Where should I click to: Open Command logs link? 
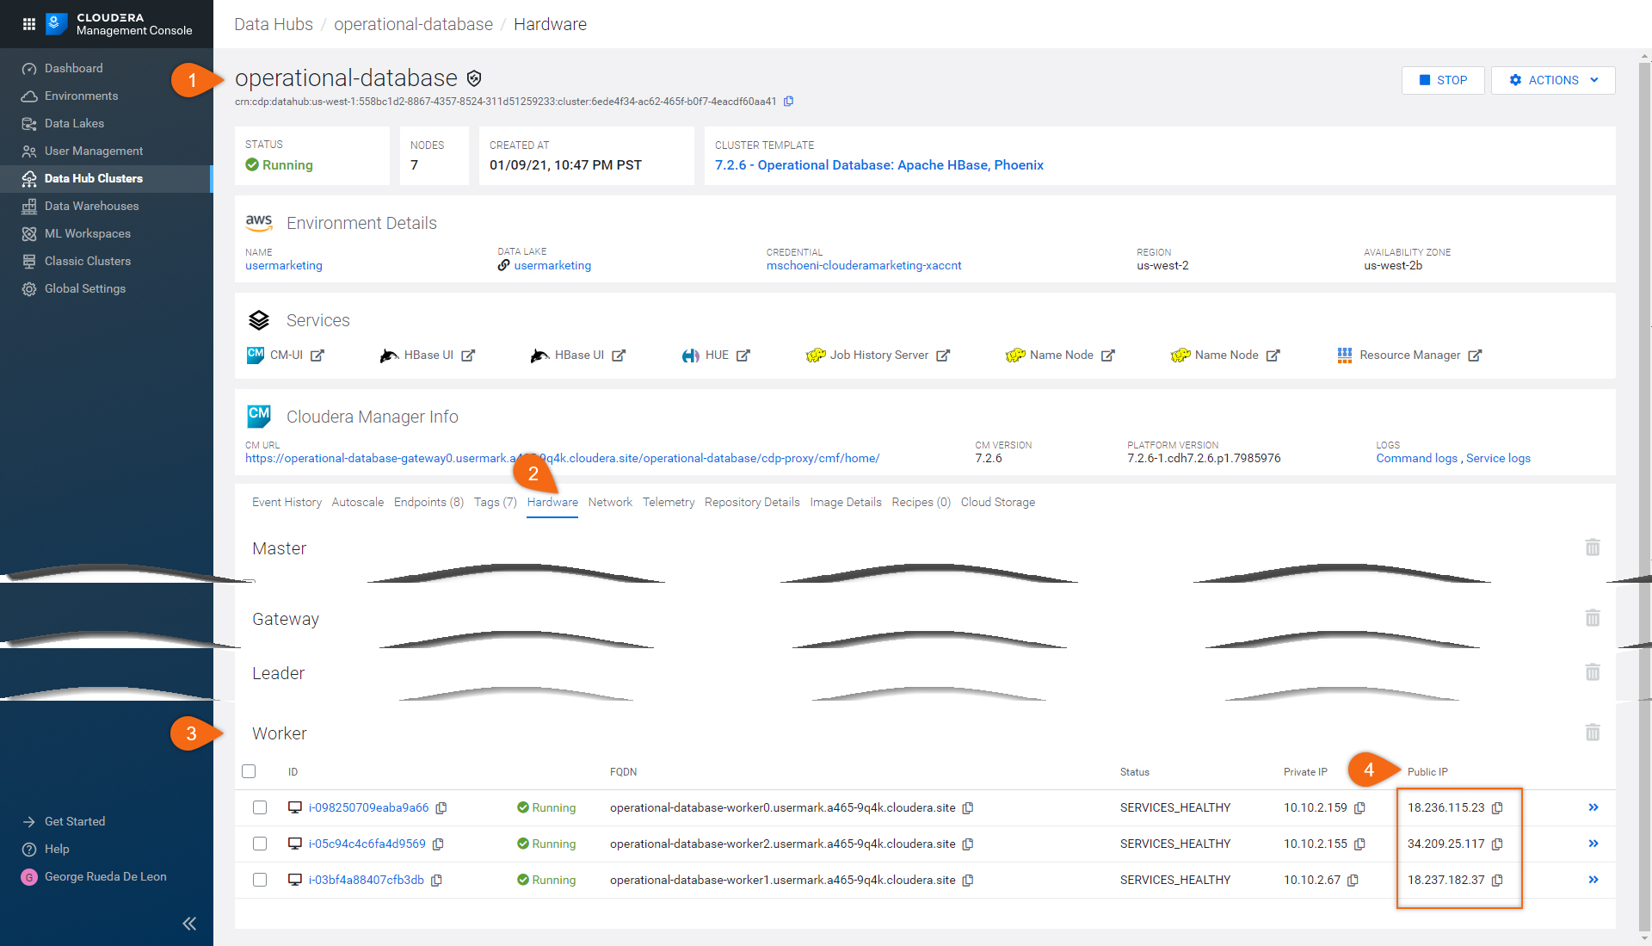click(x=1416, y=459)
